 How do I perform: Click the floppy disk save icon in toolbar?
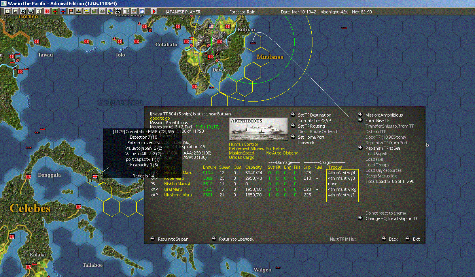click(7, 11)
